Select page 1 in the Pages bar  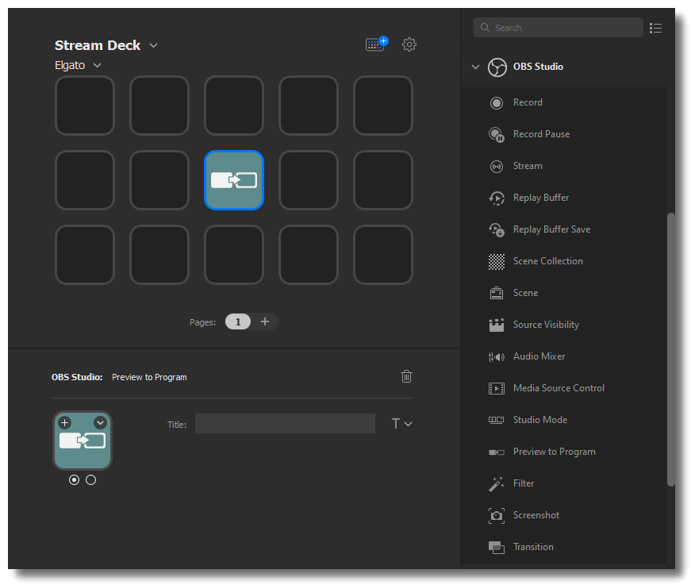(x=238, y=321)
